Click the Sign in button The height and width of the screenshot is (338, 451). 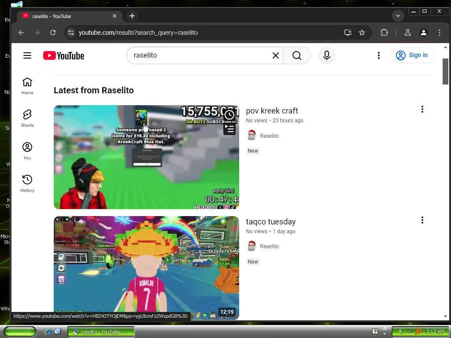click(x=412, y=55)
